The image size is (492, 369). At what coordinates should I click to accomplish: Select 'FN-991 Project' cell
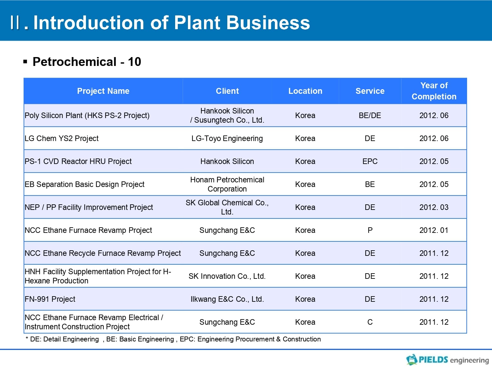103,299
